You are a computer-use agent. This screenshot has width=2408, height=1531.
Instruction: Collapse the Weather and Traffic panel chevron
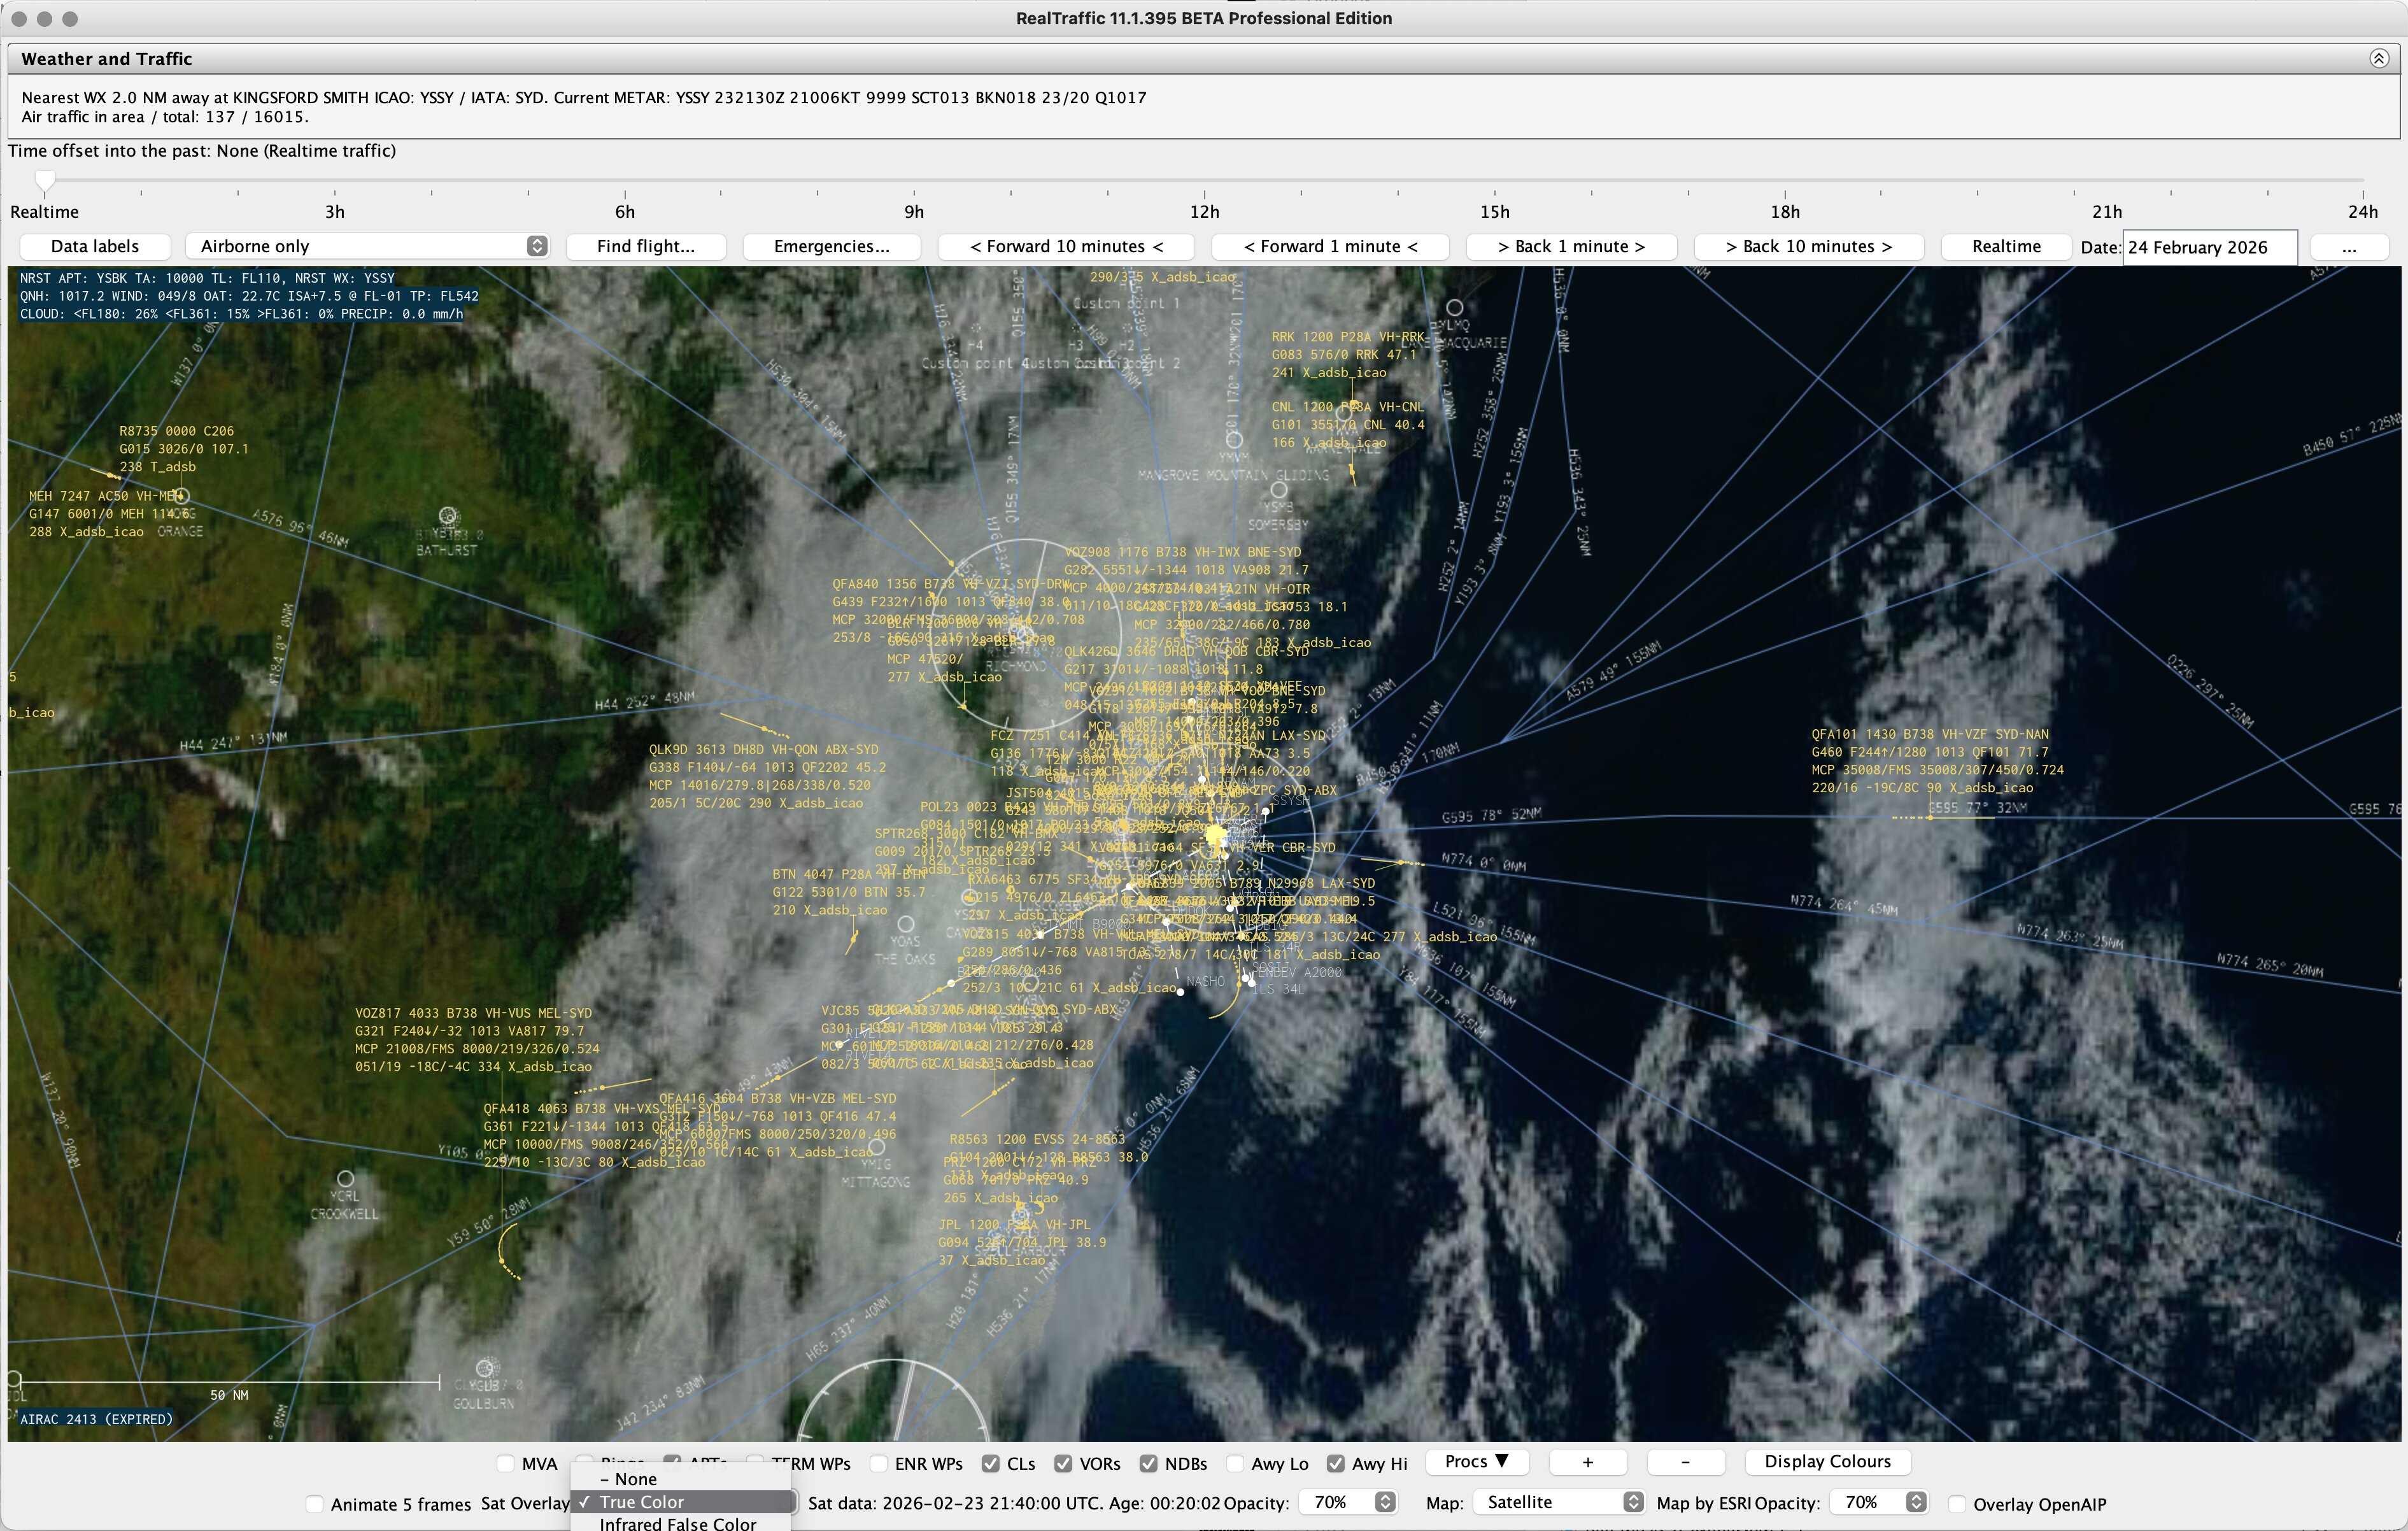pyautogui.click(x=2379, y=58)
